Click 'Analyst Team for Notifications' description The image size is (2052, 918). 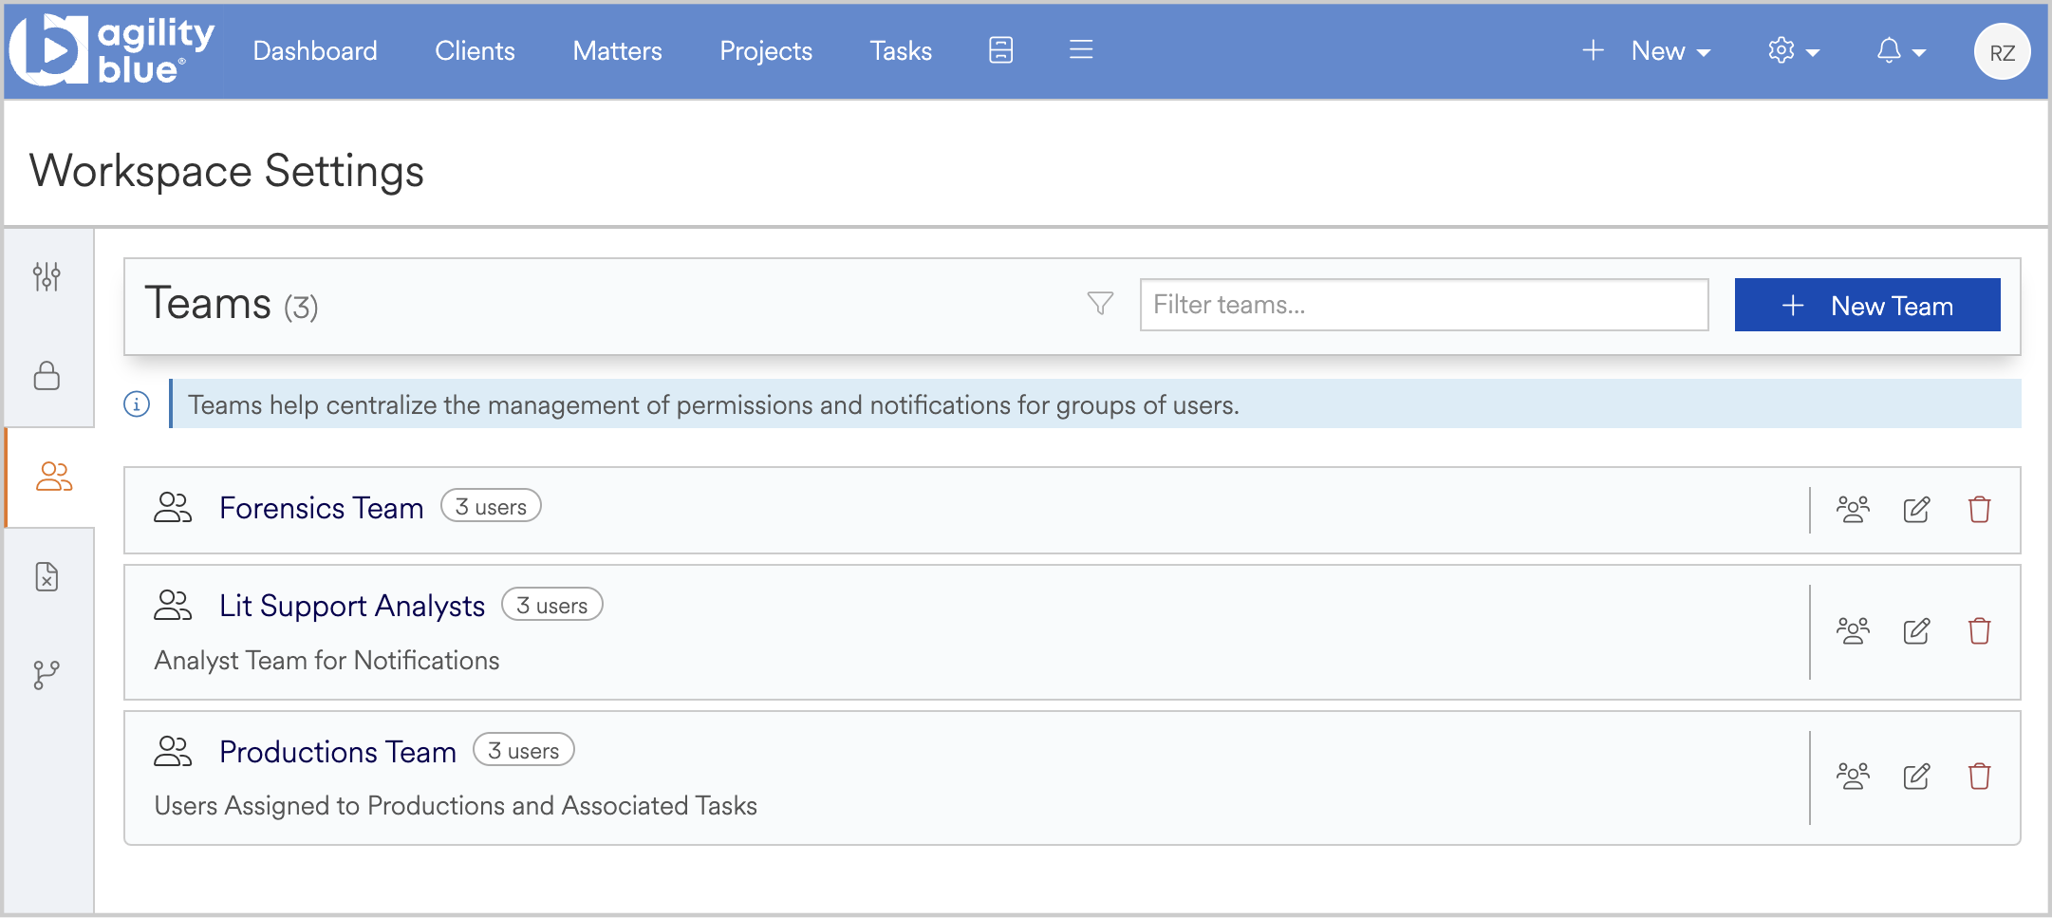pos(326,661)
